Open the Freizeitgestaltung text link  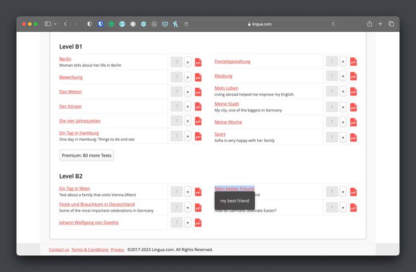232,62
